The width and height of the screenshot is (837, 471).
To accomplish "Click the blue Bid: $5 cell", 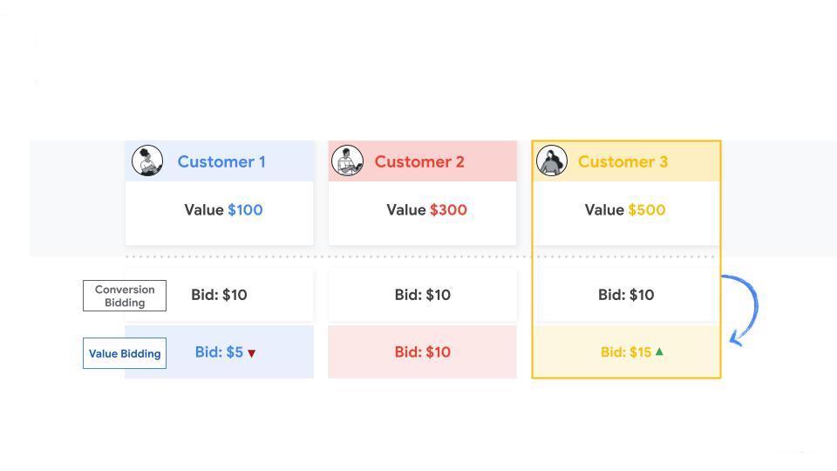I will pos(219,352).
